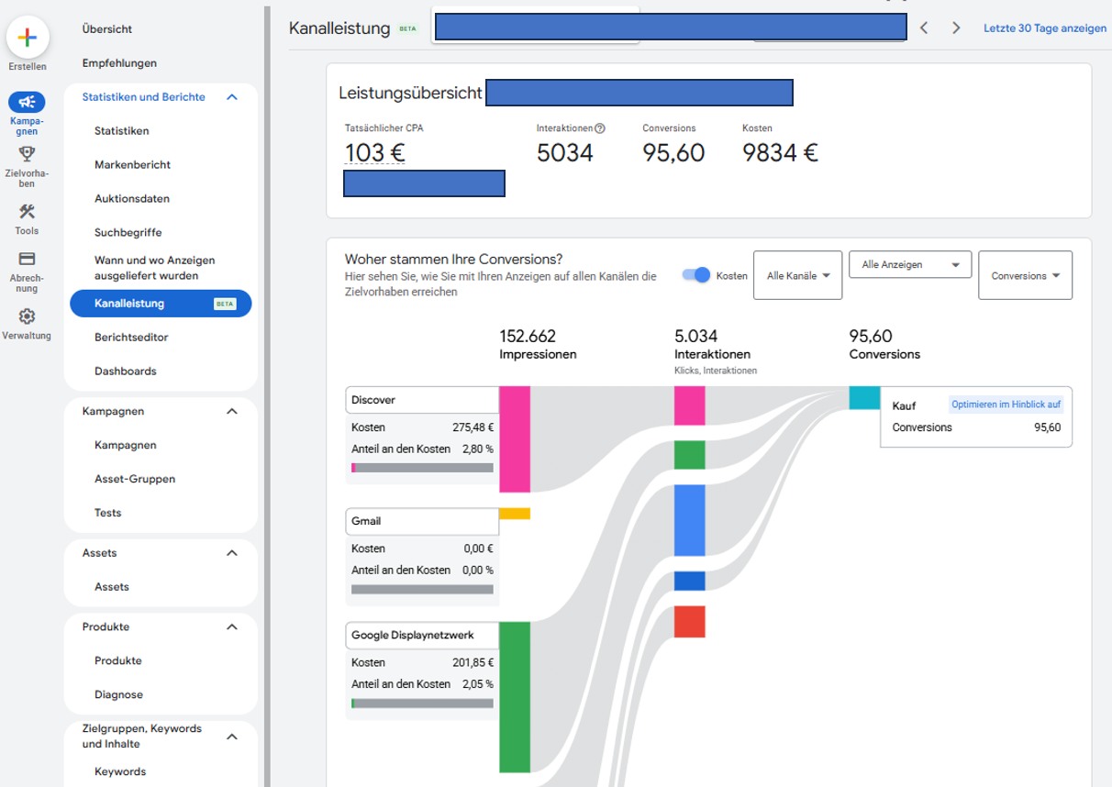Open Verwaltung via the gear icon
The width and height of the screenshot is (1112, 787).
(27, 316)
